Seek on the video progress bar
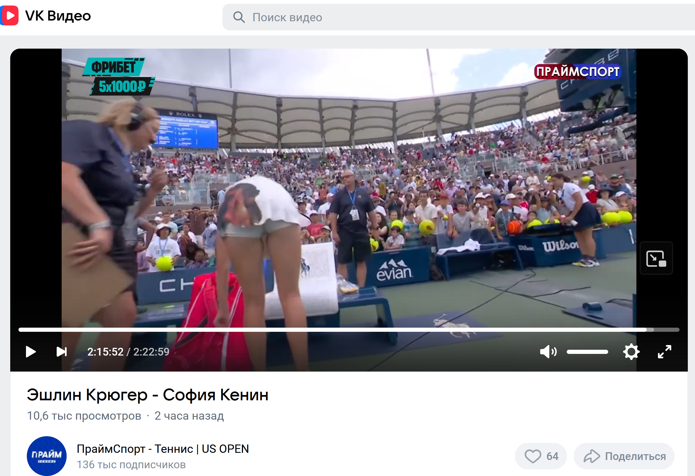 (x=349, y=330)
